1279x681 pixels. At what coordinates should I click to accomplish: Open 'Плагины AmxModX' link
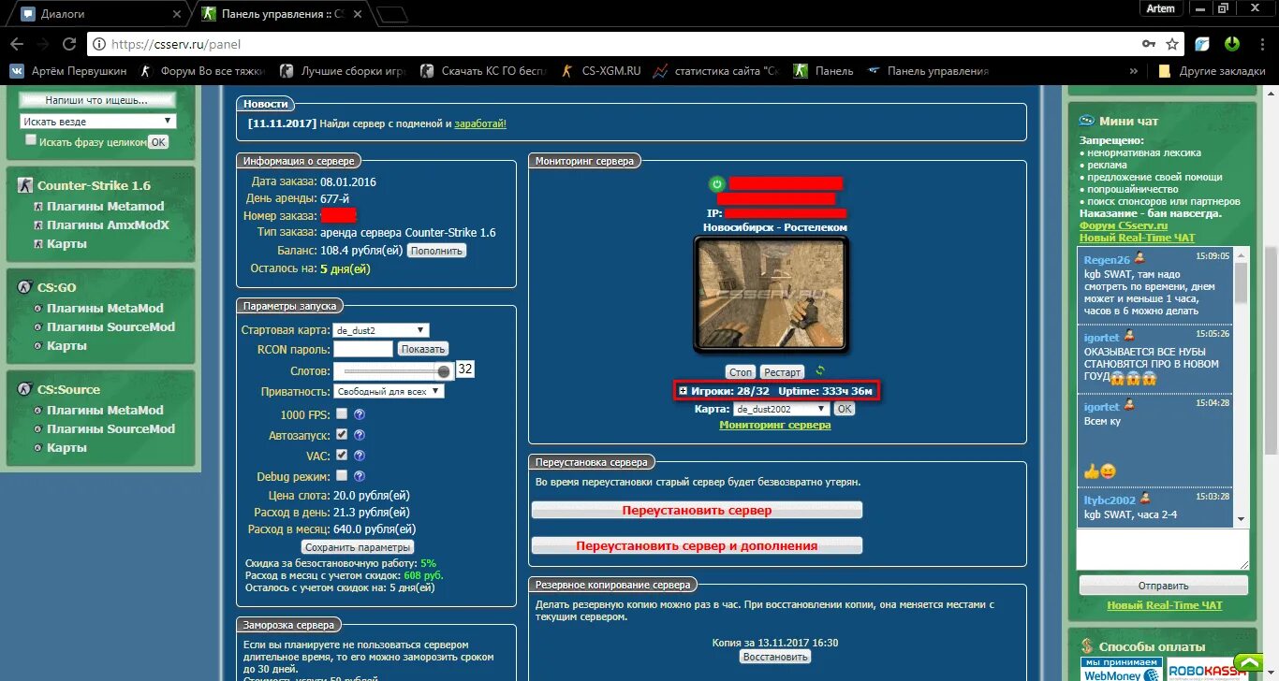pyautogui.click(x=108, y=225)
